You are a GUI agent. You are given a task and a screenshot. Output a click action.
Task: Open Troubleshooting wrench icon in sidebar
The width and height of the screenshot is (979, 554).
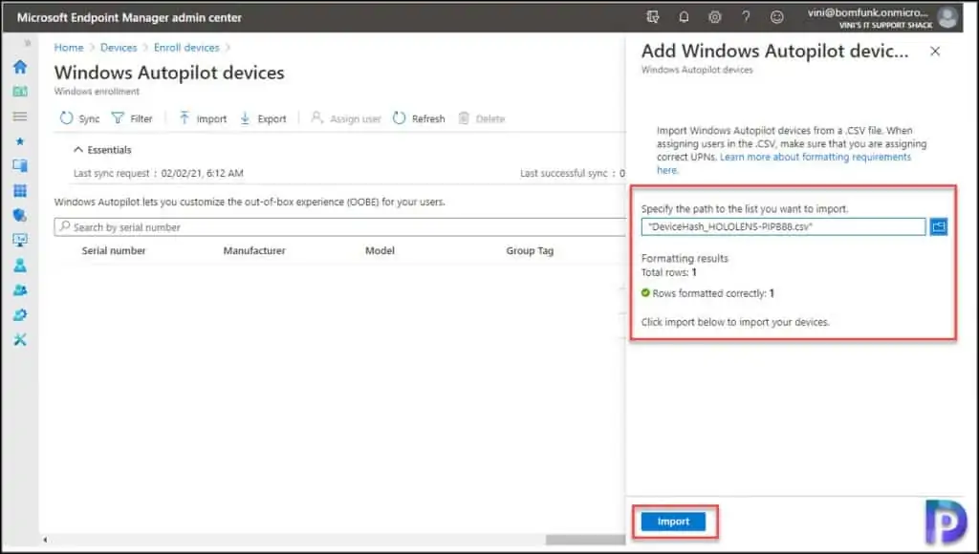[x=20, y=340]
